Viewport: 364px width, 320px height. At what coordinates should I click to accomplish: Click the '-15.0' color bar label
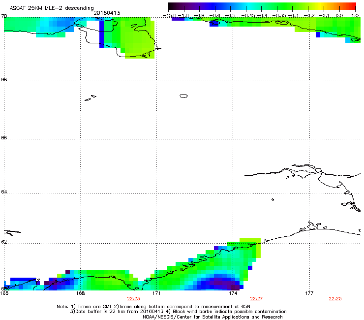(170, 16)
